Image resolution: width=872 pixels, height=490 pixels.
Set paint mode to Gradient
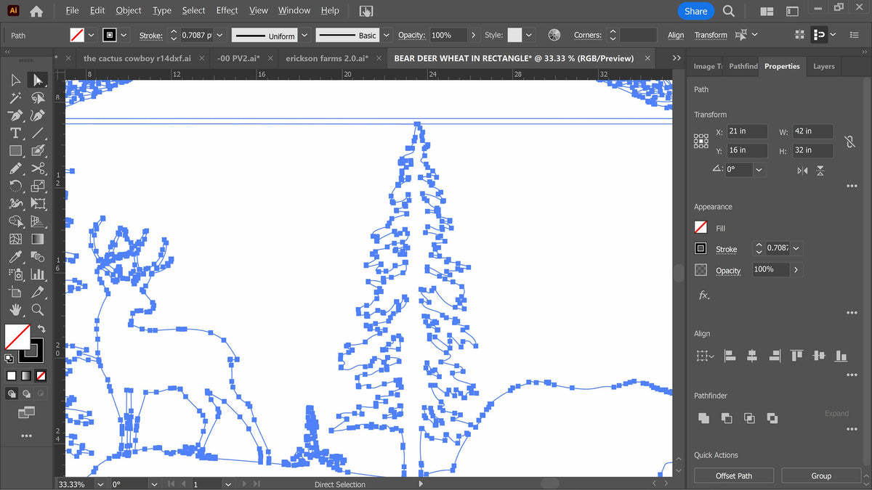[x=26, y=376]
